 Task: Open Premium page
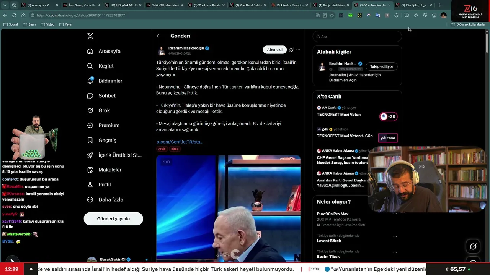point(103,125)
